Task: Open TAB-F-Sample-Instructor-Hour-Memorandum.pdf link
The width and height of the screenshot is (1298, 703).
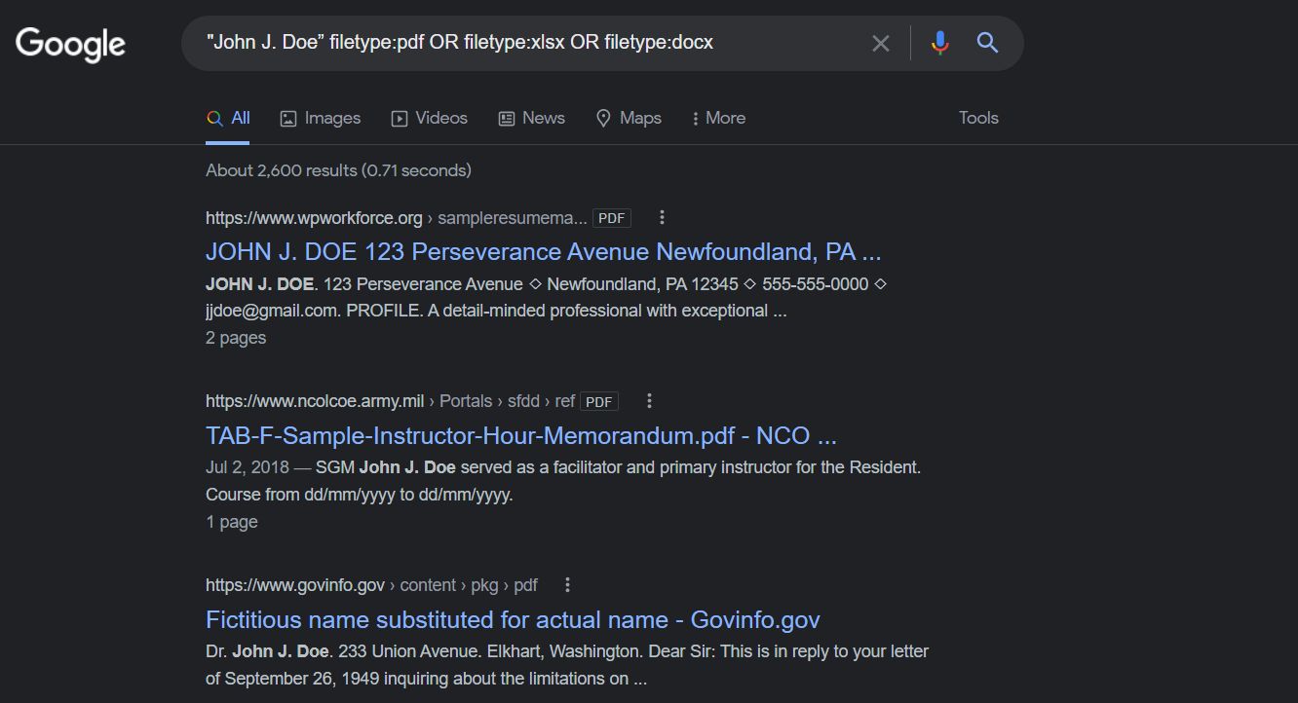Action: coord(521,435)
